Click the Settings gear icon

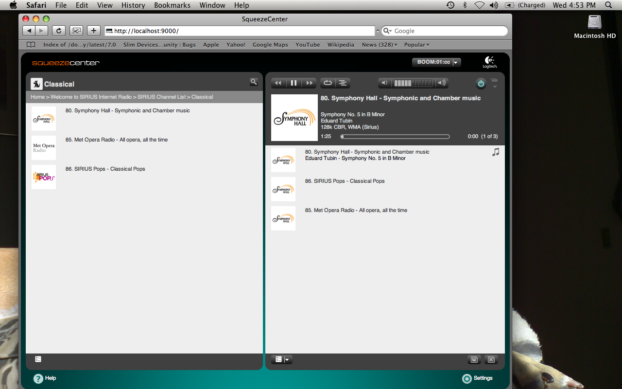point(467,378)
